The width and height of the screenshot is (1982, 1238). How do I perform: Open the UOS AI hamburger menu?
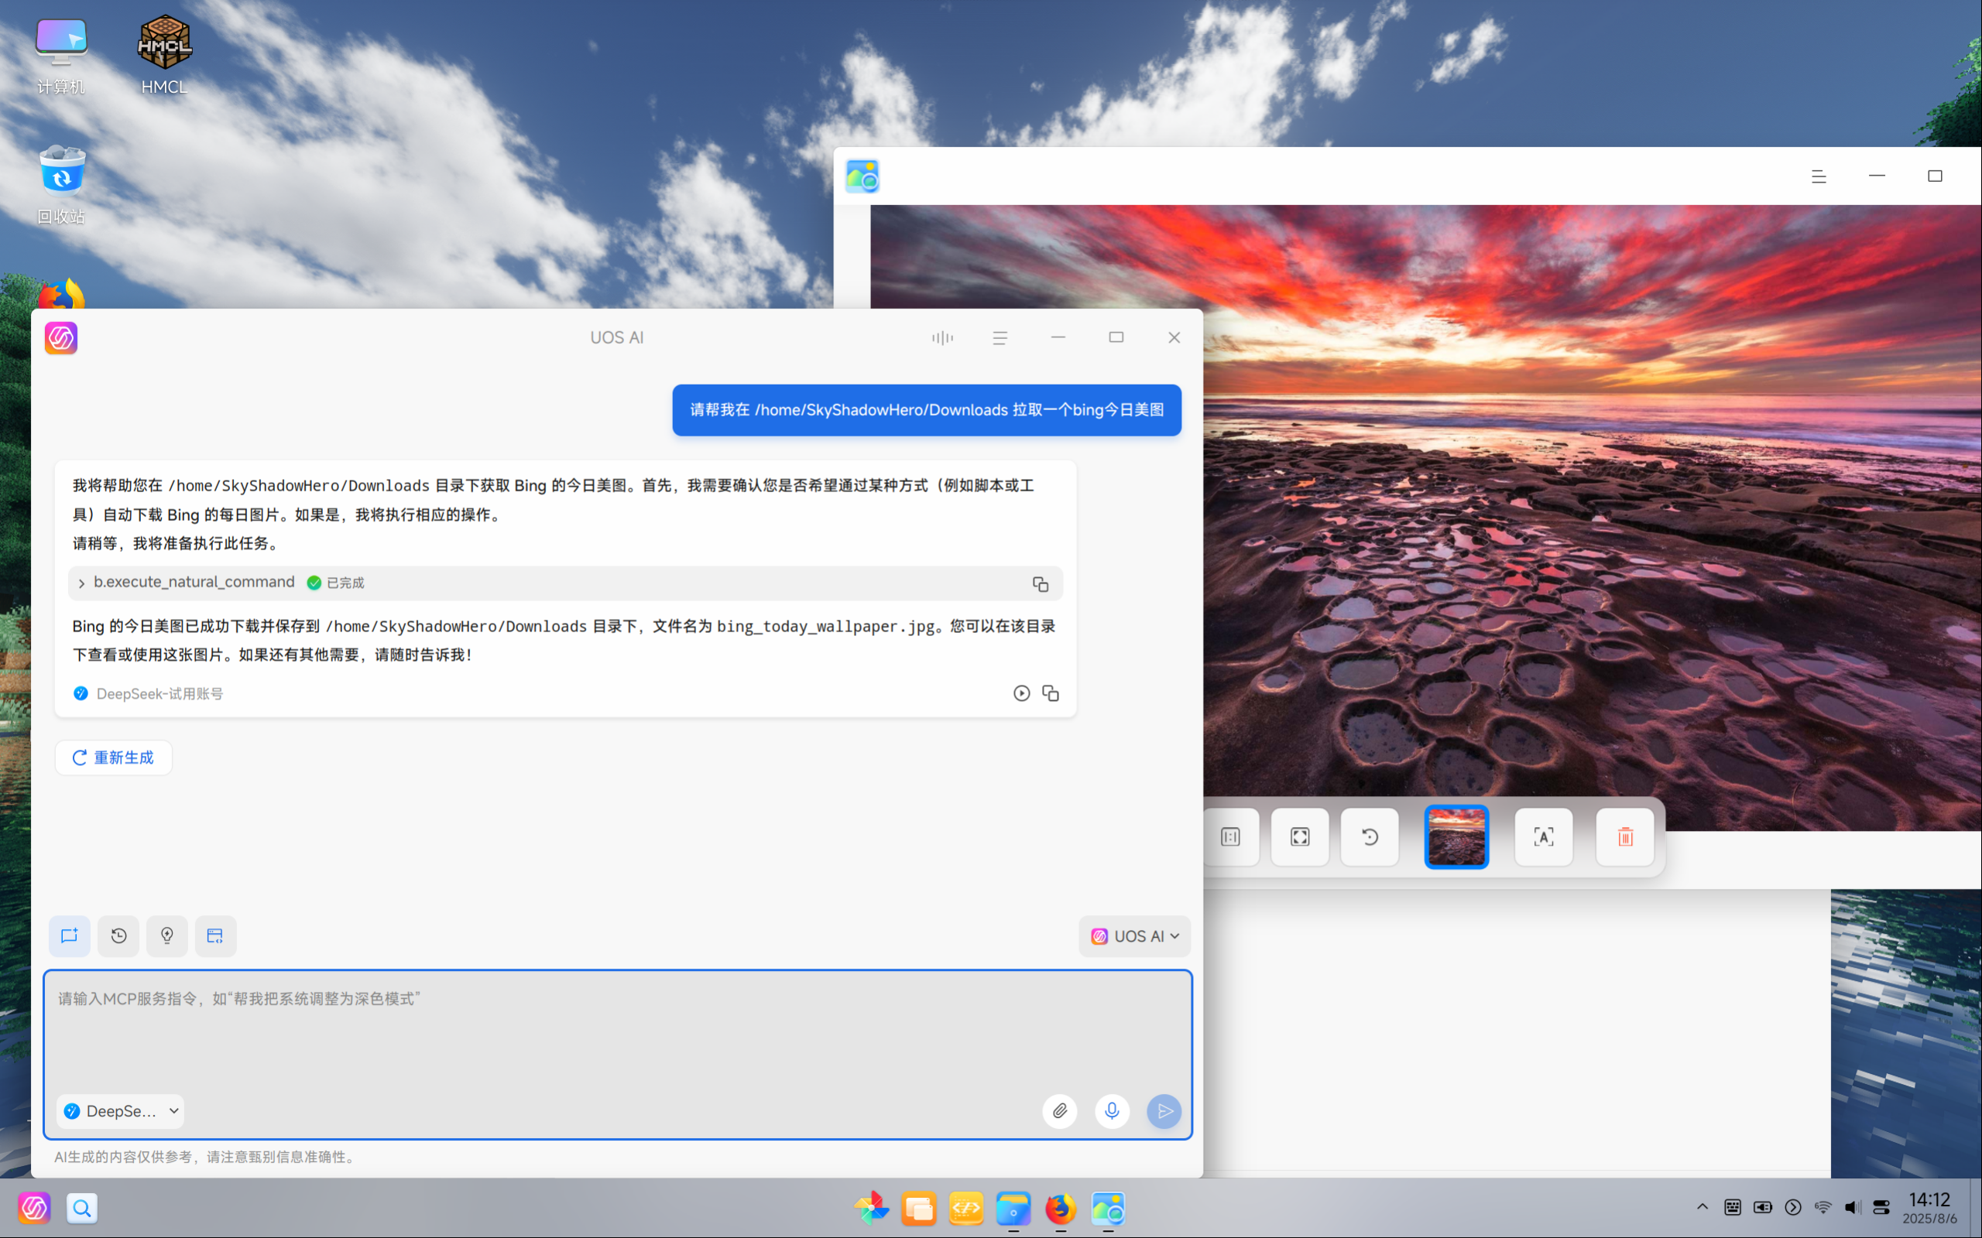point(1000,337)
